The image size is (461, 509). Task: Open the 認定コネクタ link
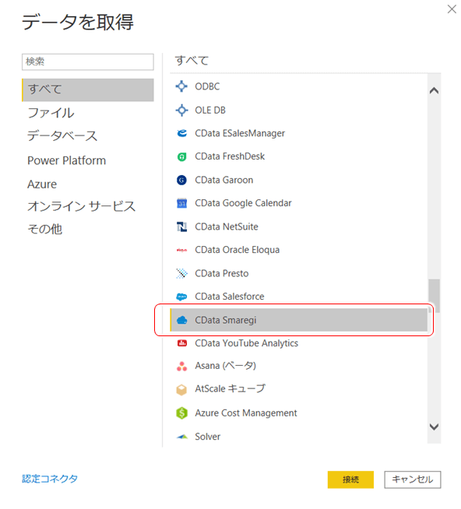tap(50, 479)
